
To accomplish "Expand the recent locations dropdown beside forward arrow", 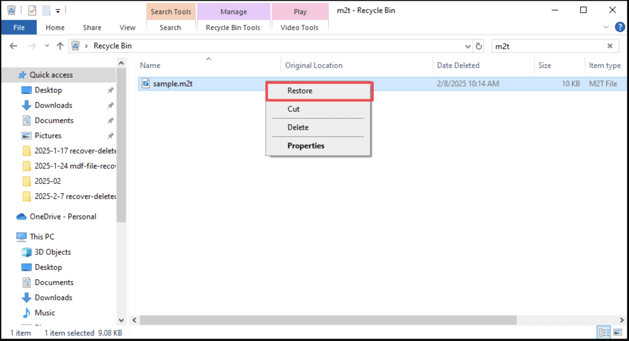I will click(x=47, y=46).
